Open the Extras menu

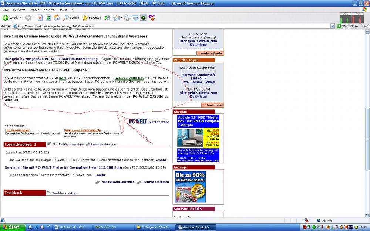(x=63, y=10)
